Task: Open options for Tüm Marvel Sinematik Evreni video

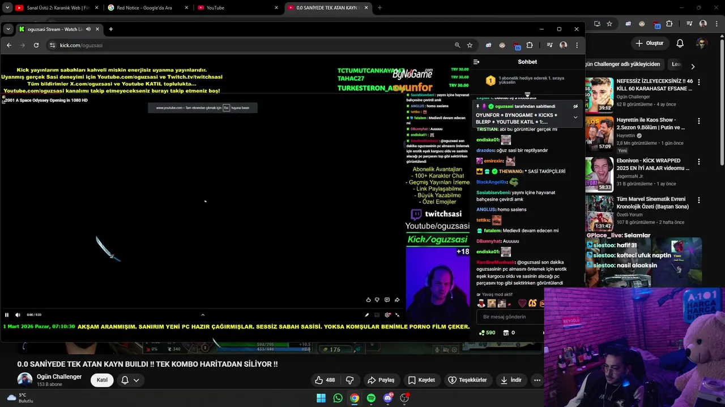Action: 699,200
